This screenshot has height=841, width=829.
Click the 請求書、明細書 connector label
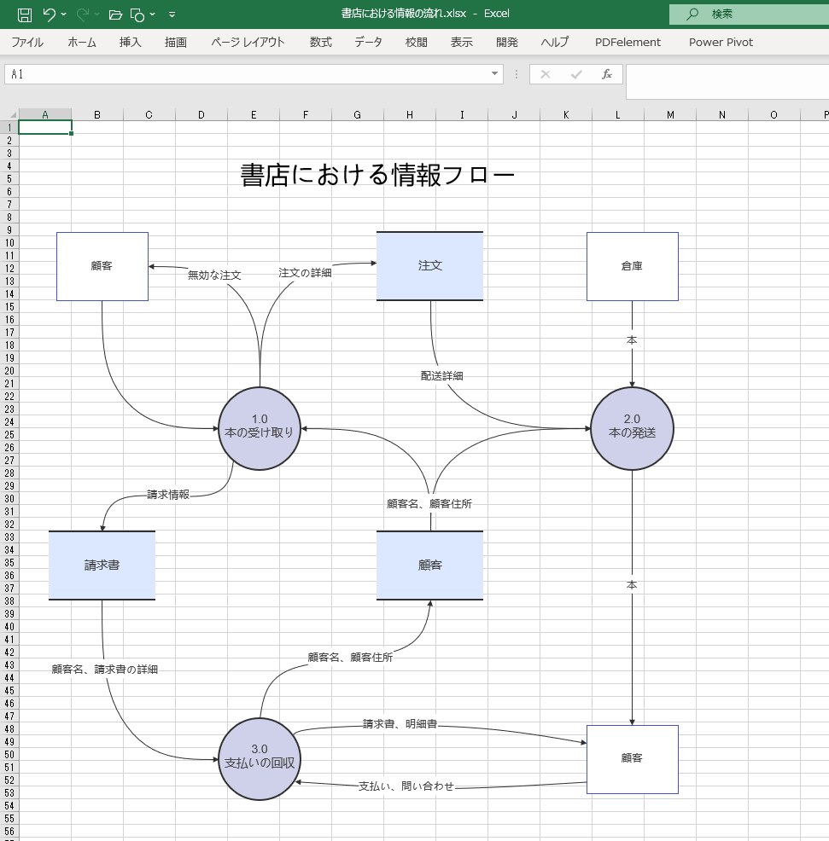pyautogui.click(x=400, y=724)
